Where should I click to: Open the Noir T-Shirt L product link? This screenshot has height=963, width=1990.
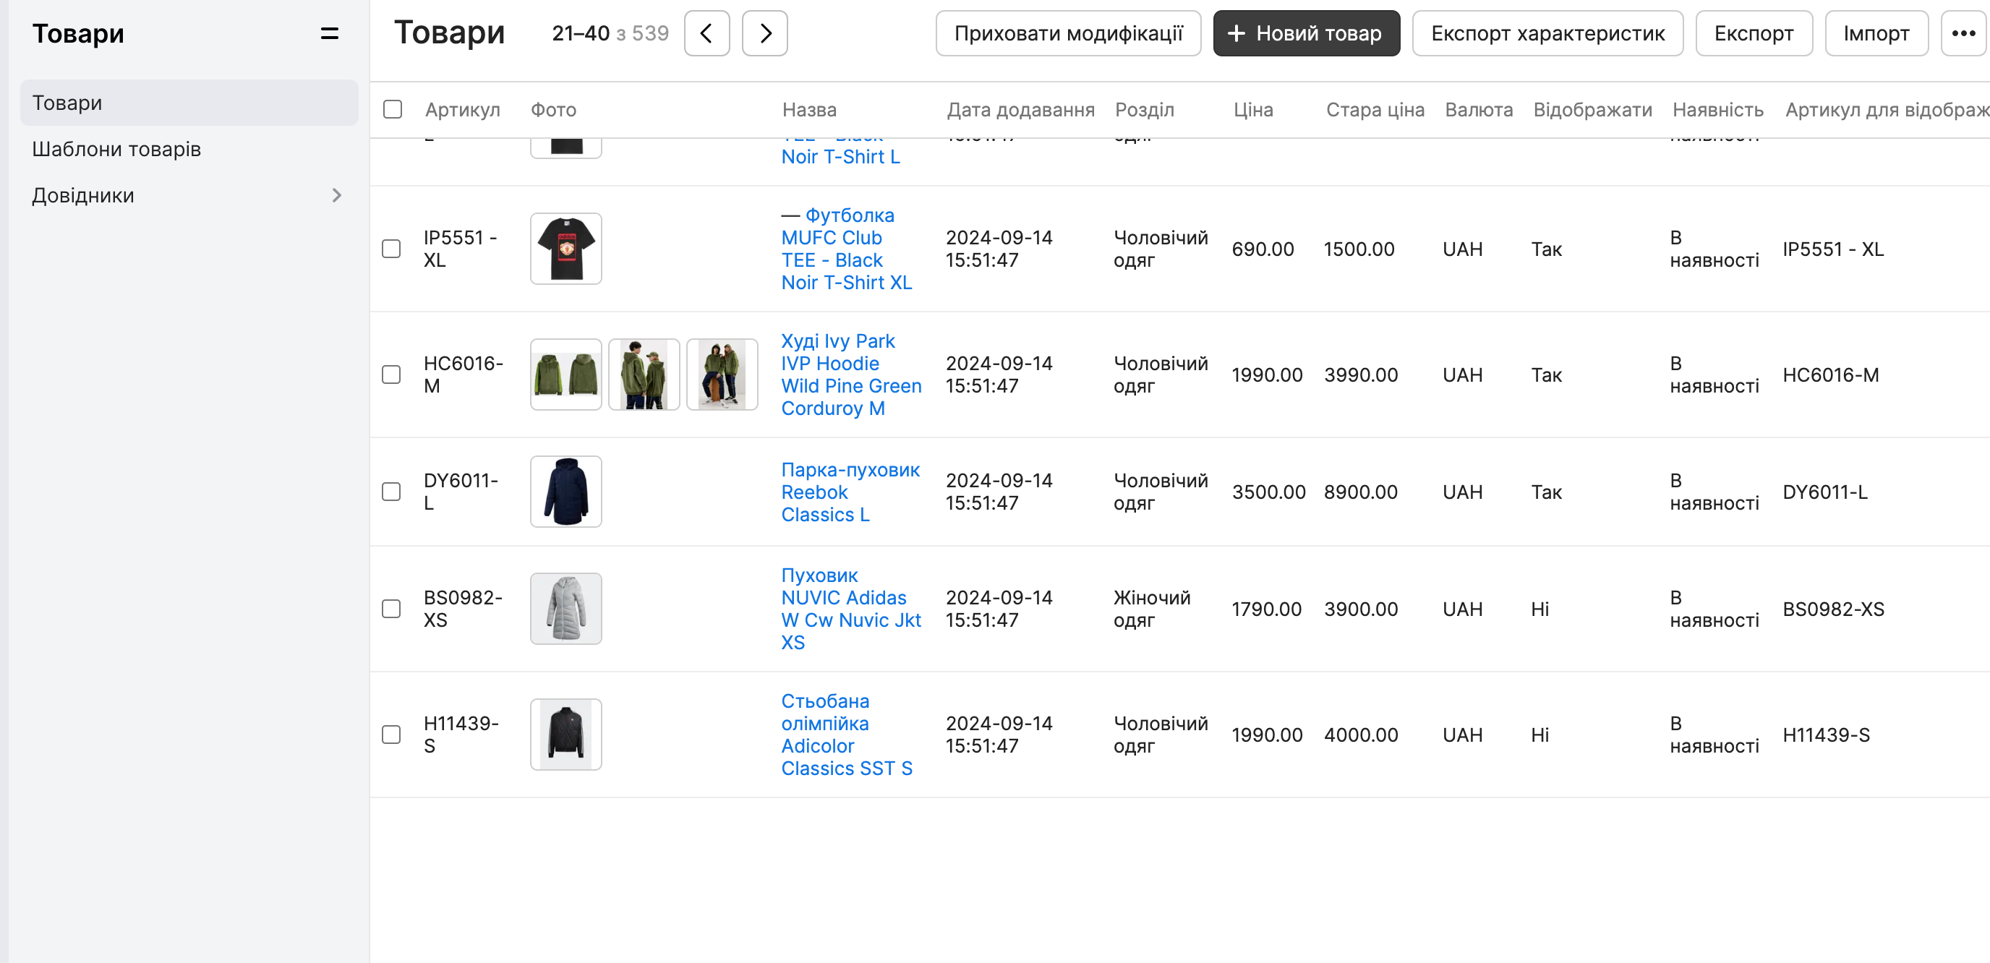pos(840,157)
